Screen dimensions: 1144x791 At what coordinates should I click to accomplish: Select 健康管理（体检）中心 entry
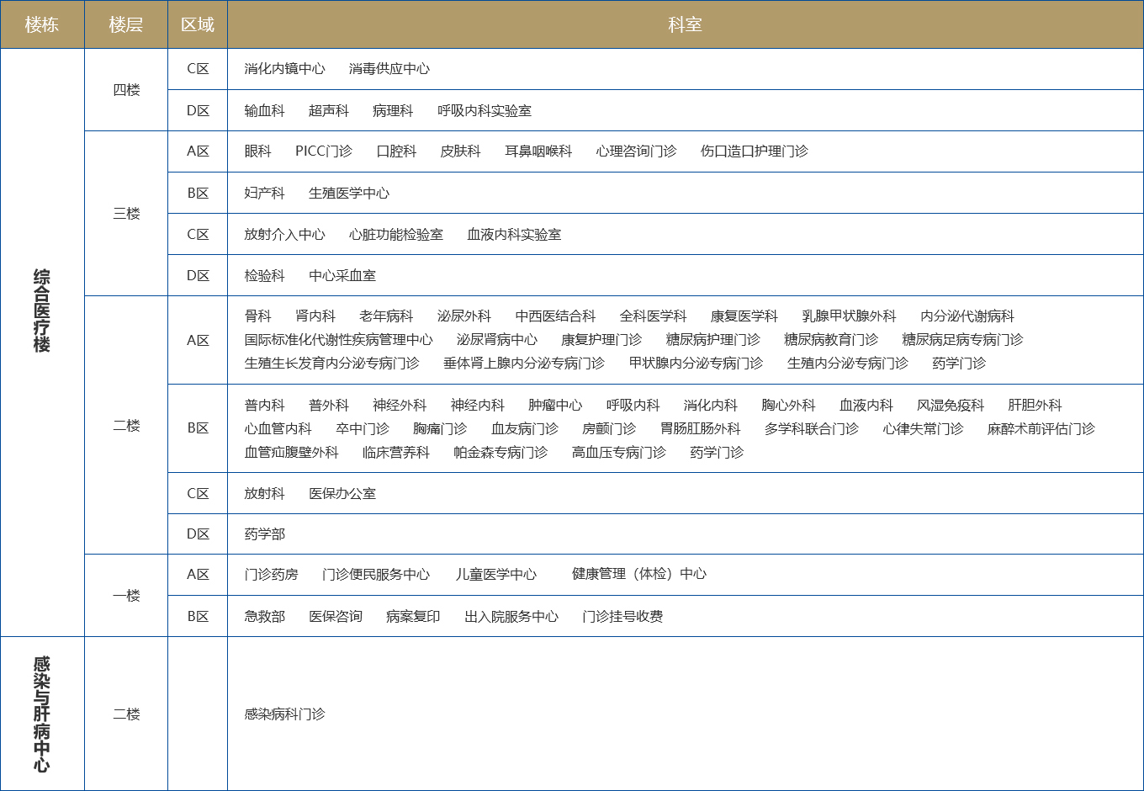click(639, 574)
